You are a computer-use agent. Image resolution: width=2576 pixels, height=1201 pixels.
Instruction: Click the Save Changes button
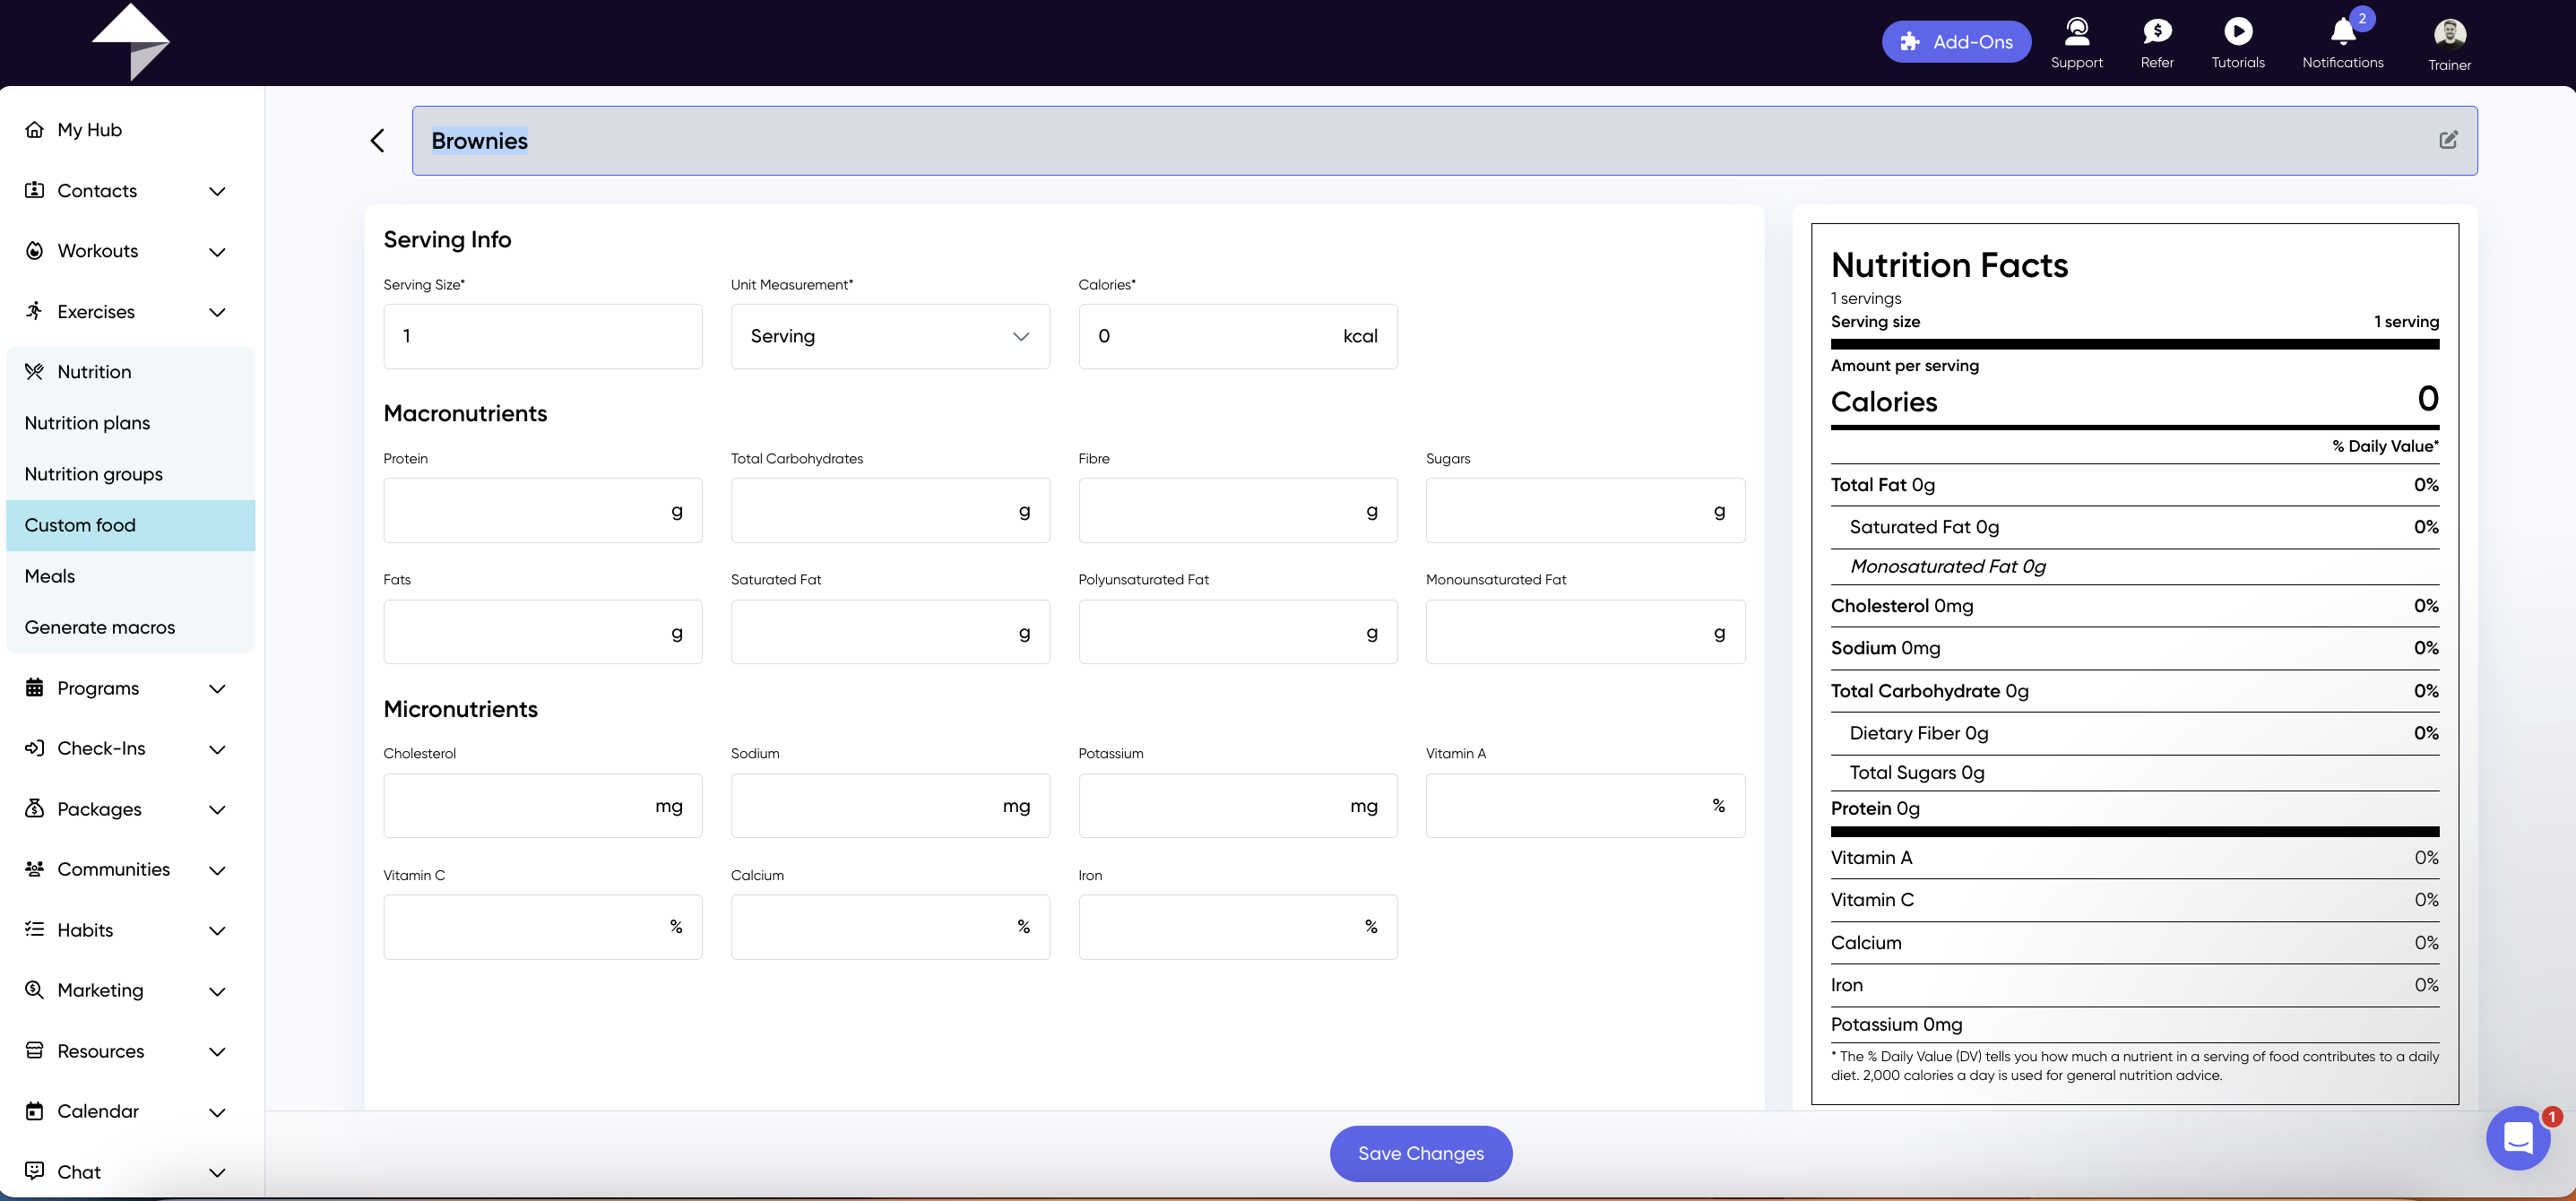[1421, 1153]
